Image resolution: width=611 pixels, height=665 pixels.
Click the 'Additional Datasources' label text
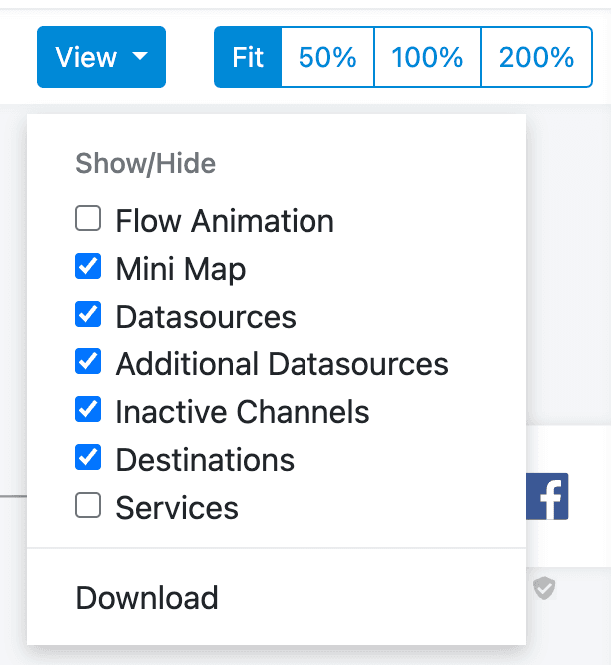282,364
